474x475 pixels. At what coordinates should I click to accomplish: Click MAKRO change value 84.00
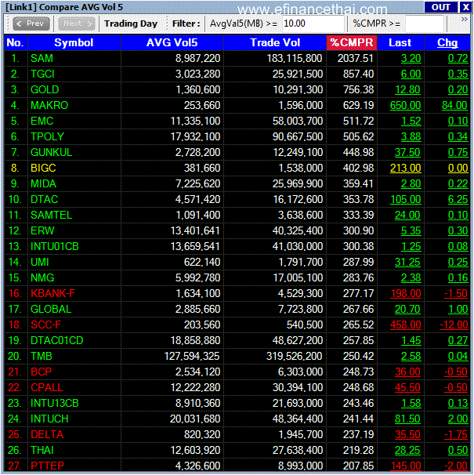click(x=454, y=105)
